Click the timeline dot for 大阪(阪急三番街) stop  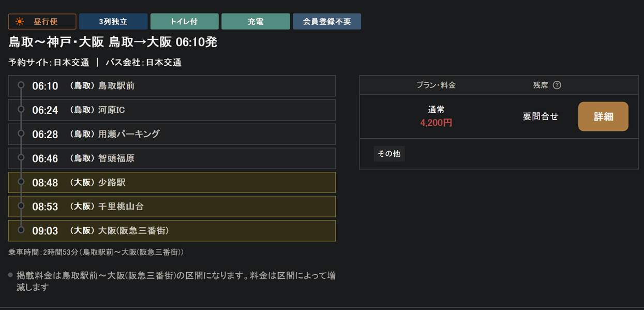21,230
